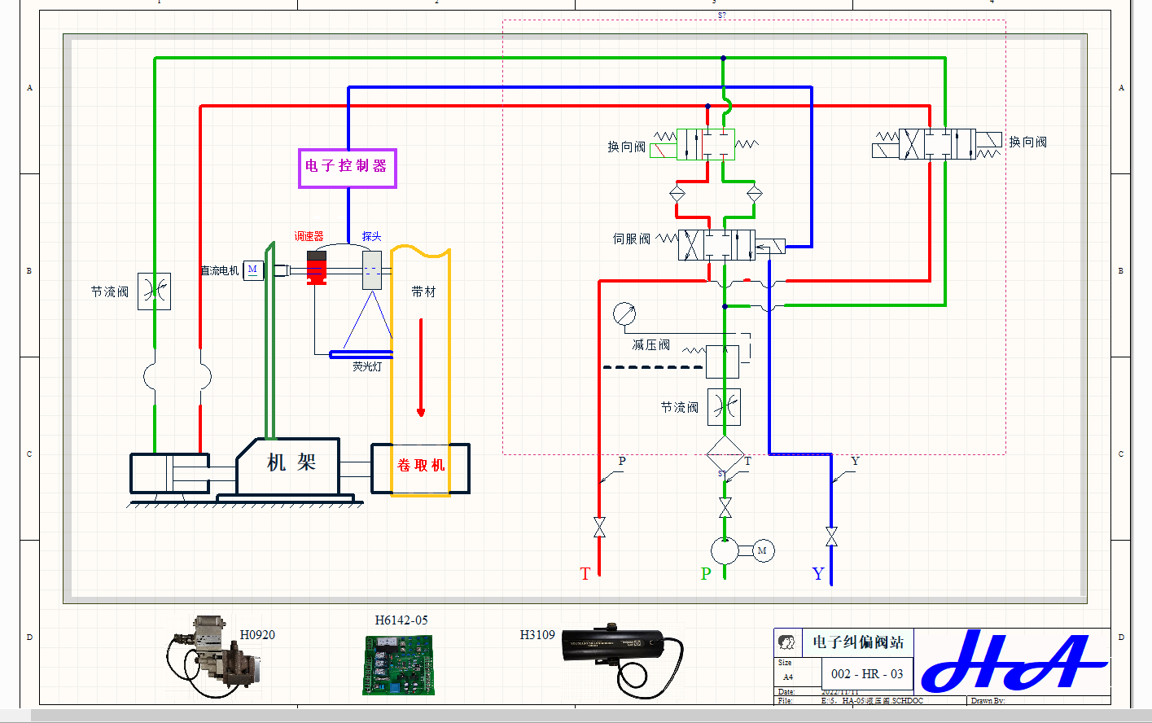Click the large red T port label
This screenshot has height=723, width=1152.
585,574
